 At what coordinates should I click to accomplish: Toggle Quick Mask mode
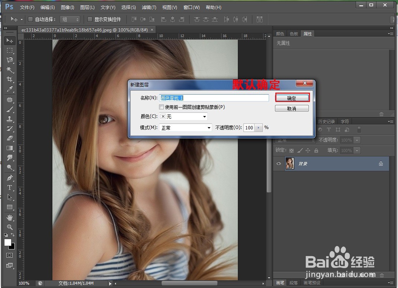pyautogui.click(x=10, y=255)
